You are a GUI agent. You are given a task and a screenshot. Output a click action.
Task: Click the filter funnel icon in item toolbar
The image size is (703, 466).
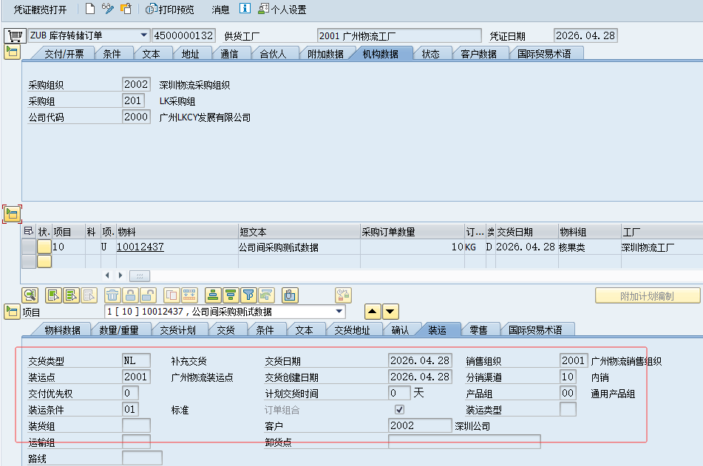pyautogui.click(x=248, y=295)
